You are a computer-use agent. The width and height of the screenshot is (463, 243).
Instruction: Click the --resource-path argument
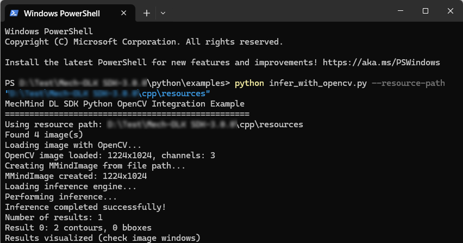[x=408, y=83]
